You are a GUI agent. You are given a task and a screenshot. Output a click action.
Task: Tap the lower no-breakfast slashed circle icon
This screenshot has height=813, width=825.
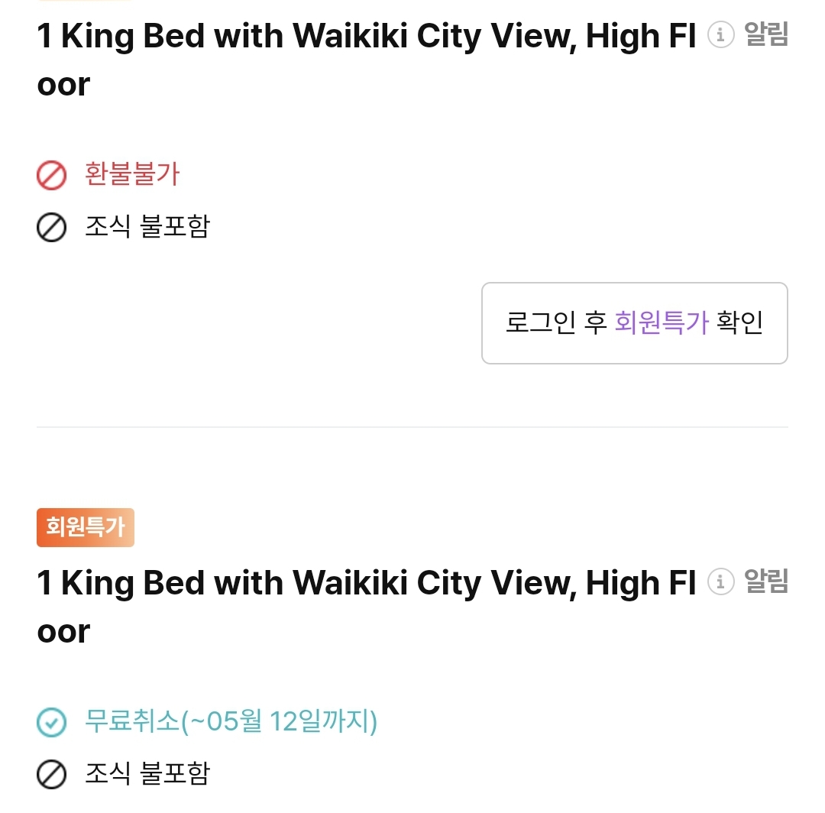[x=52, y=774]
